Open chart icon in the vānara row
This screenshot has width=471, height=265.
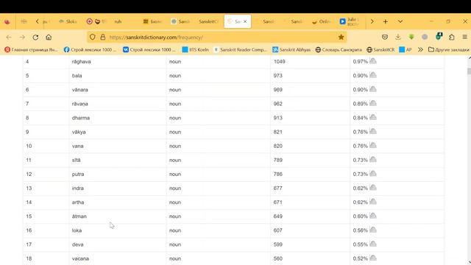(x=373, y=89)
